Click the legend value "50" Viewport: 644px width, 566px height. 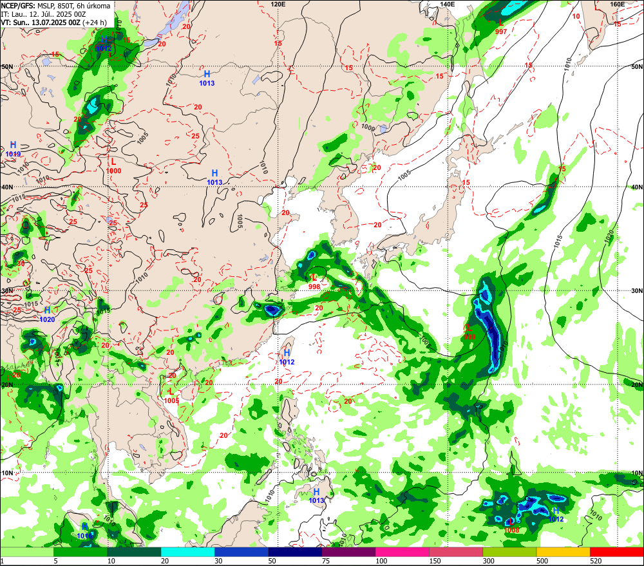[272, 561]
